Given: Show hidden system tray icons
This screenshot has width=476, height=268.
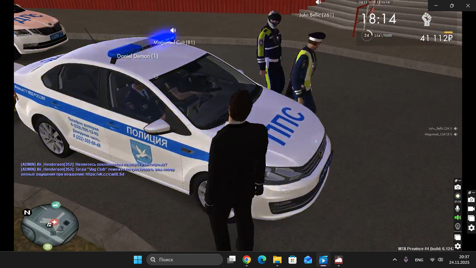Looking at the screenshot, I should pos(395,259).
